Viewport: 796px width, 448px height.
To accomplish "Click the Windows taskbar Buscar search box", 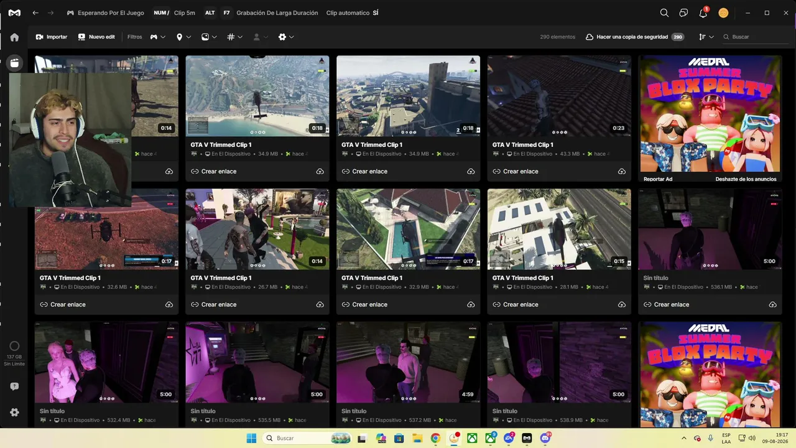I will pos(307,438).
